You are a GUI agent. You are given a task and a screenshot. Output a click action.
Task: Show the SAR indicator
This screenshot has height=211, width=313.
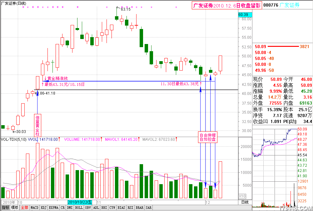(149, 208)
